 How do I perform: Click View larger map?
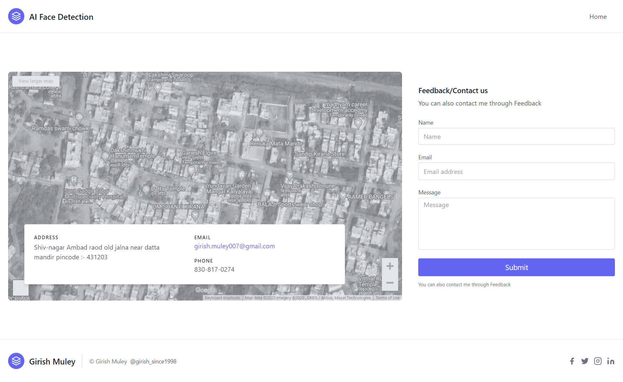35,81
